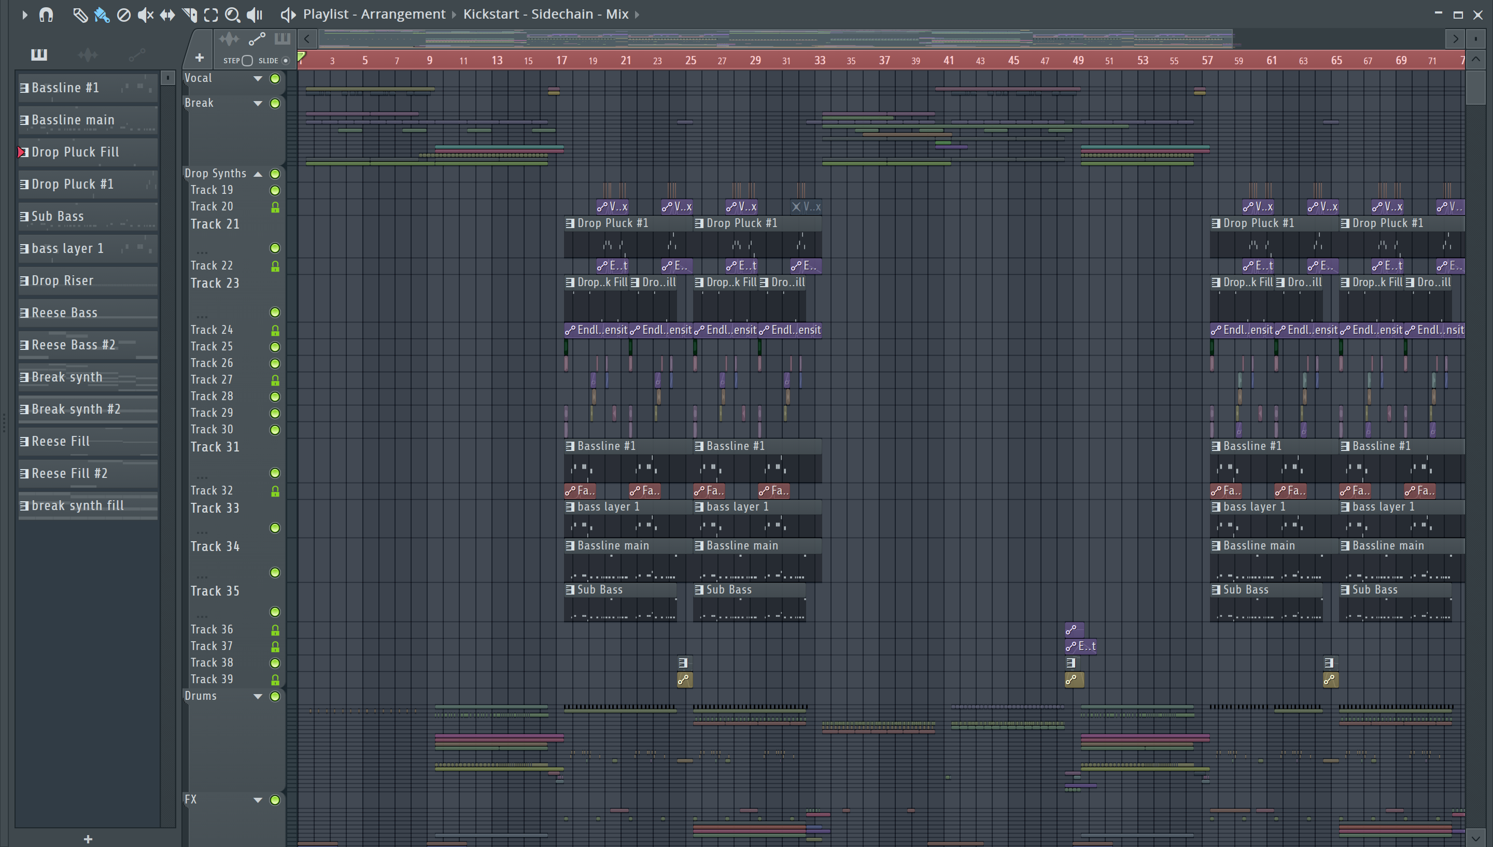Select the Bassline main pattern in picker
This screenshot has height=847, width=1493.
tap(88, 120)
